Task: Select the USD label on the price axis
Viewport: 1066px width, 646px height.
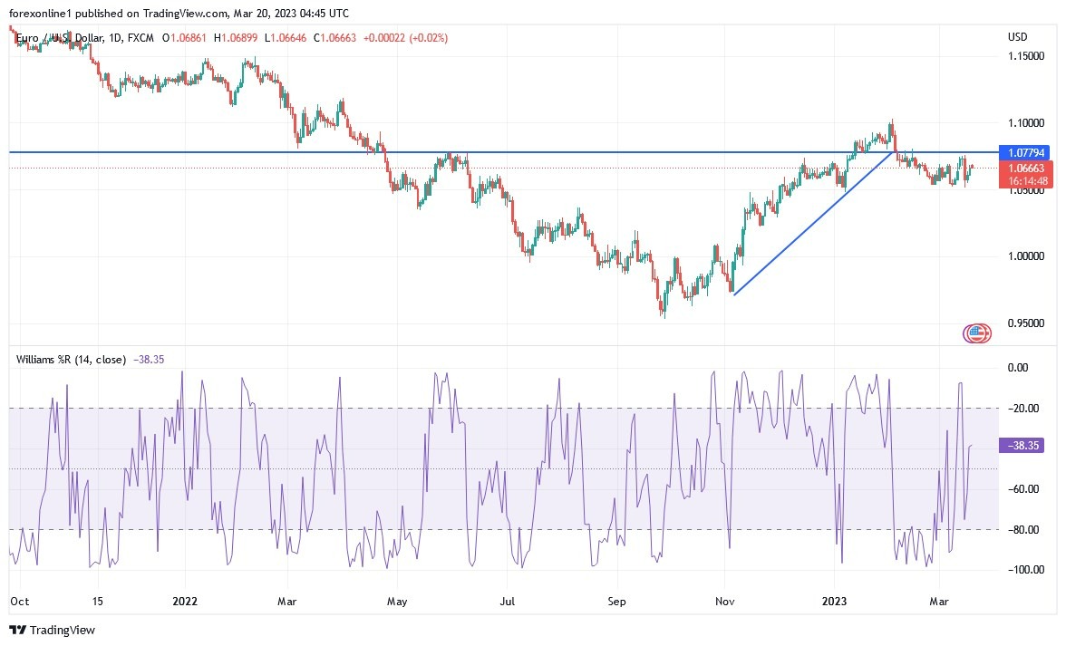Action: coord(1017,37)
